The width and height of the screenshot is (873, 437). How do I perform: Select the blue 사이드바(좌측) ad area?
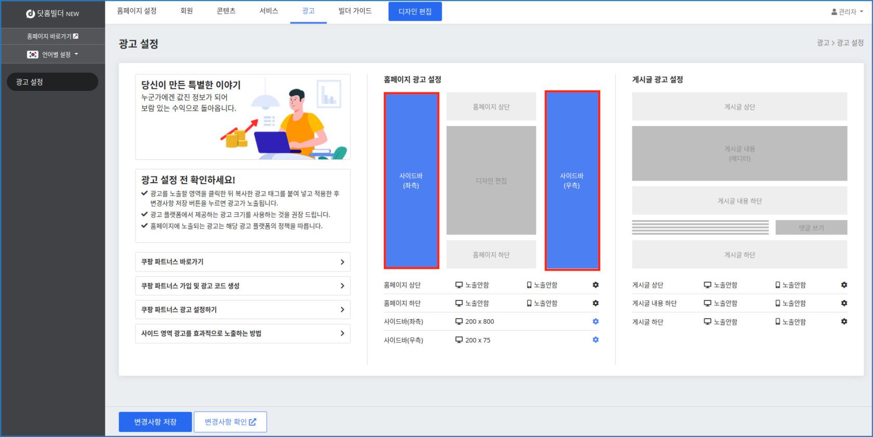411,181
